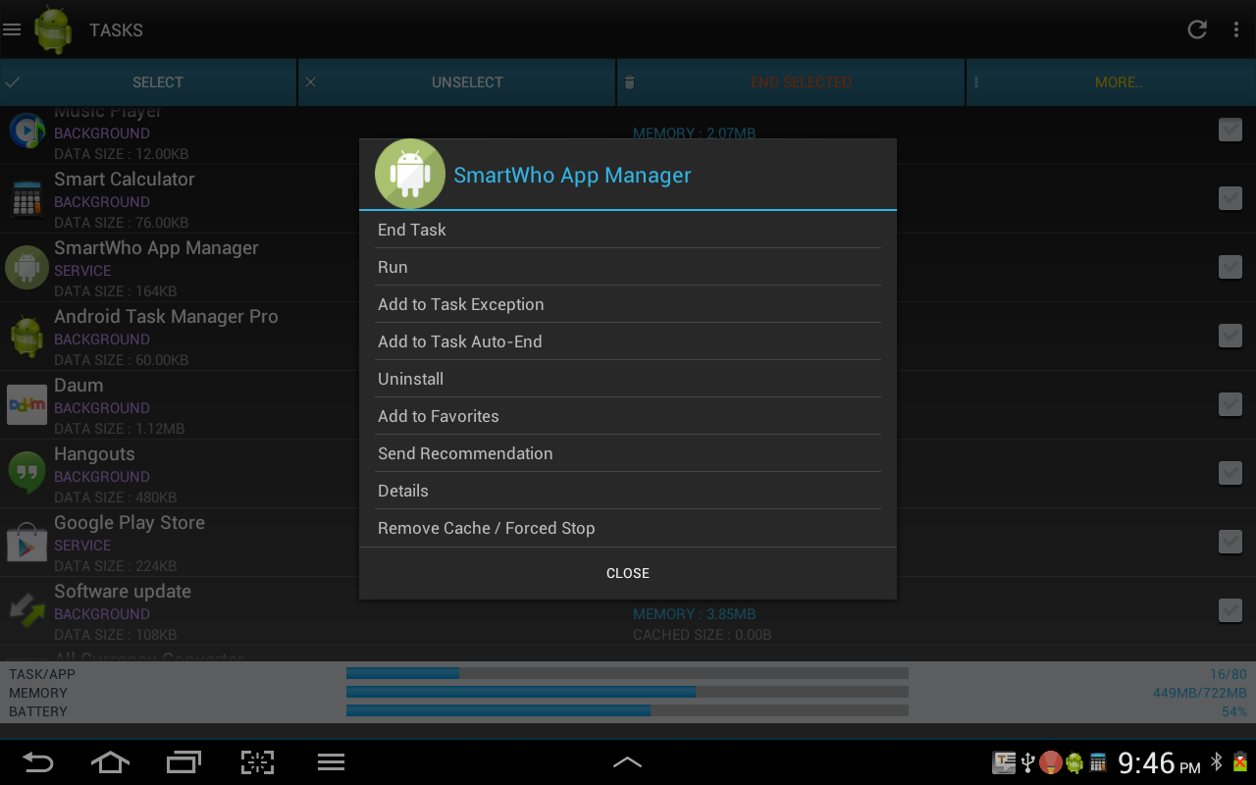Choose End Task in the dialog
Screen dimensions: 1256x785
click(x=628, y=230)
